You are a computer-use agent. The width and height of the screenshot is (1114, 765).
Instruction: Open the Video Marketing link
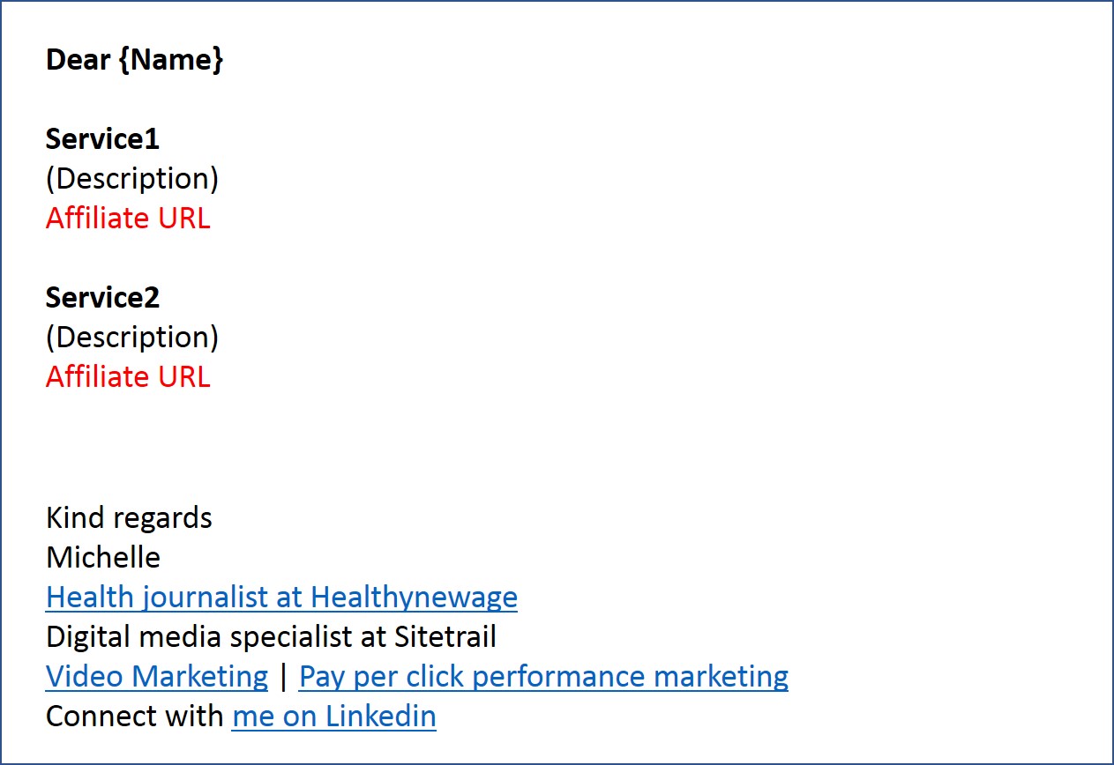(x=157, y=677)
